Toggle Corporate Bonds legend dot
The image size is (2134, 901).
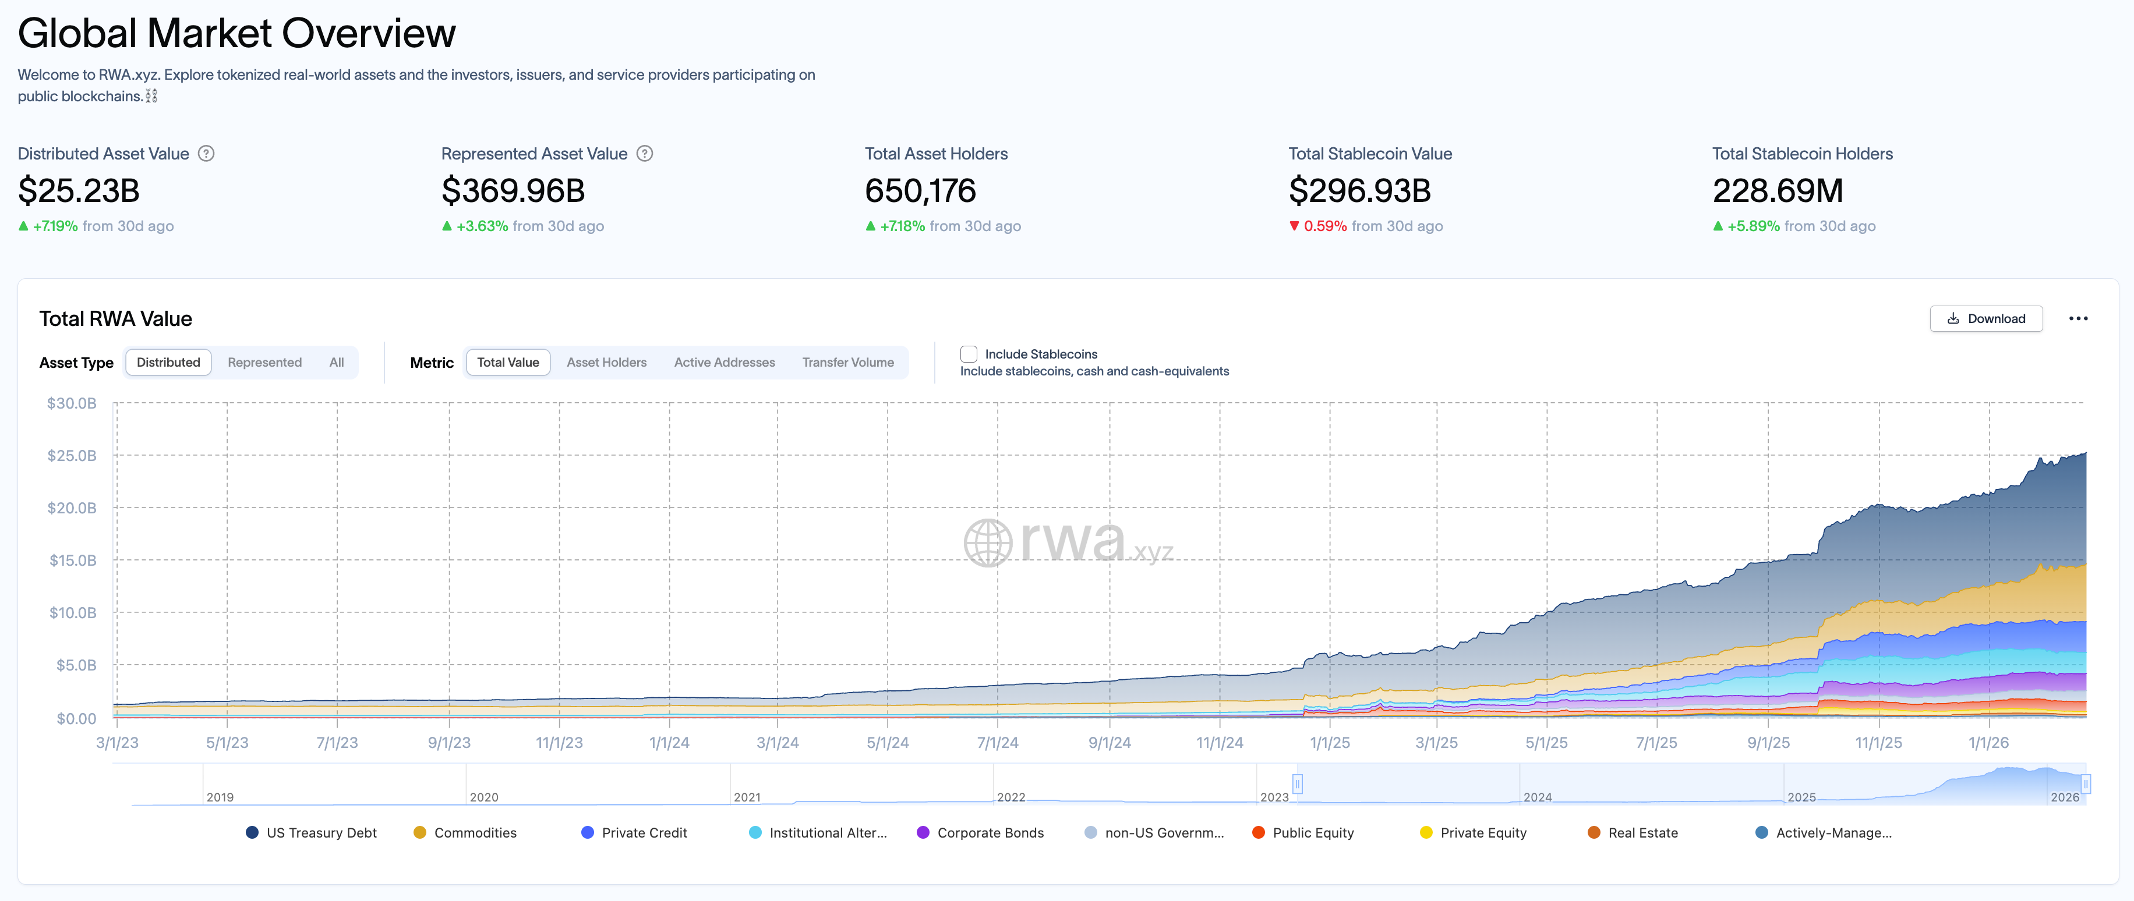923,832
